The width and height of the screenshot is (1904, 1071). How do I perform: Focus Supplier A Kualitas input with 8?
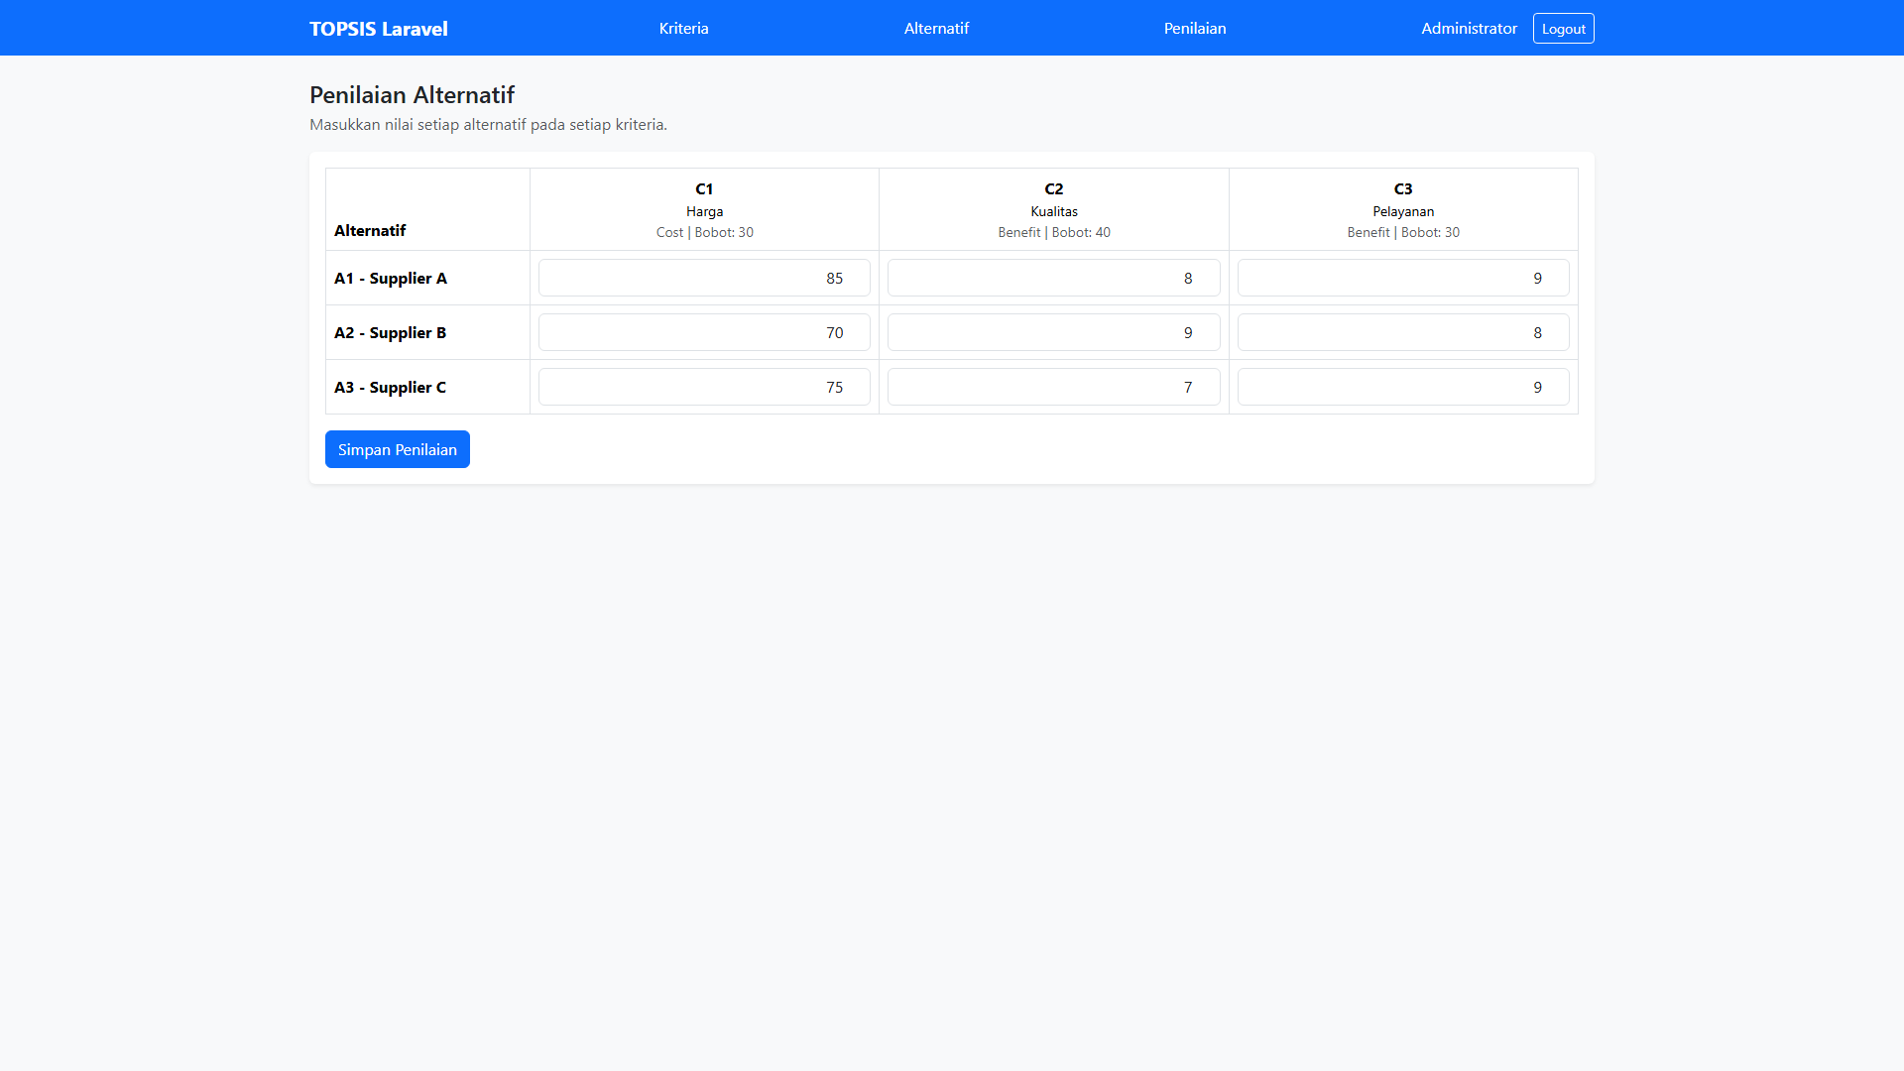(x=1053, y=278)
